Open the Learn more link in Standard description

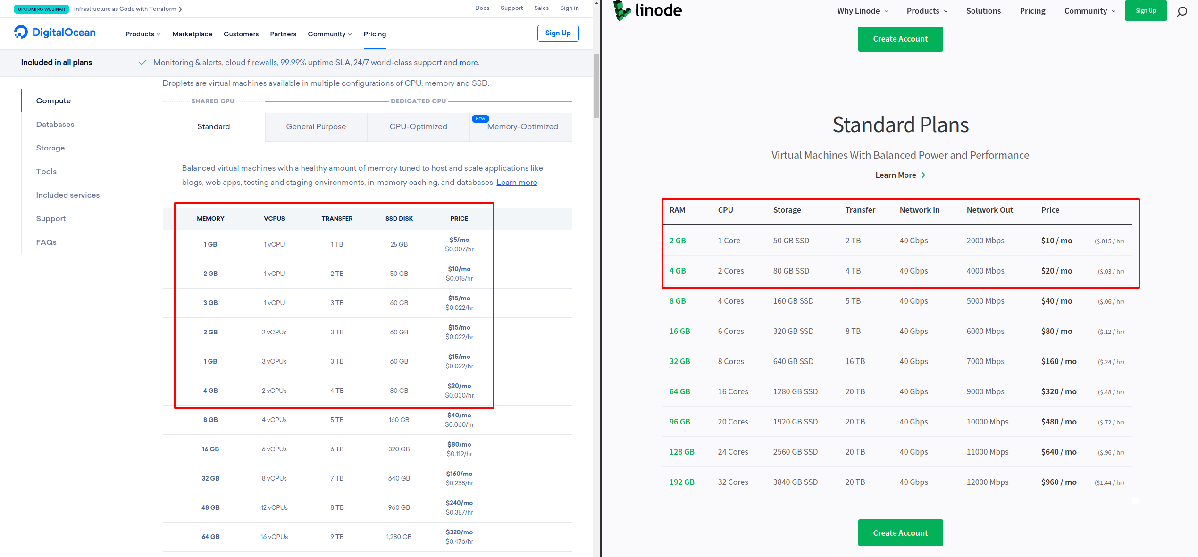(516, 182)
